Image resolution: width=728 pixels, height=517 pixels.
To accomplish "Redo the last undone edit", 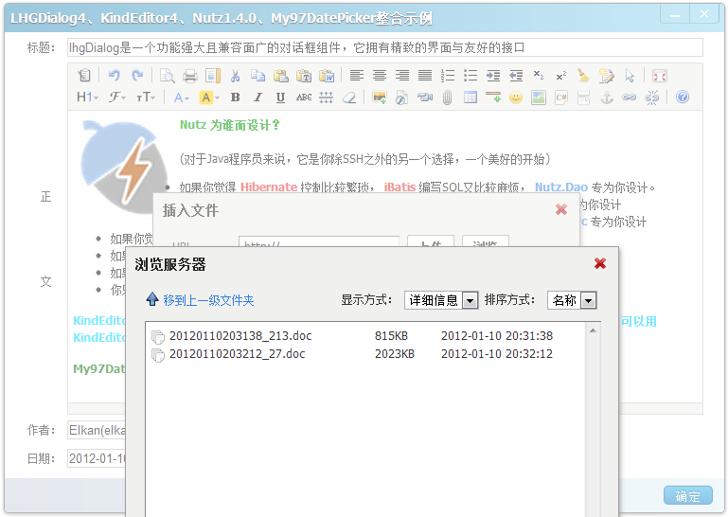I will point(137,75).
